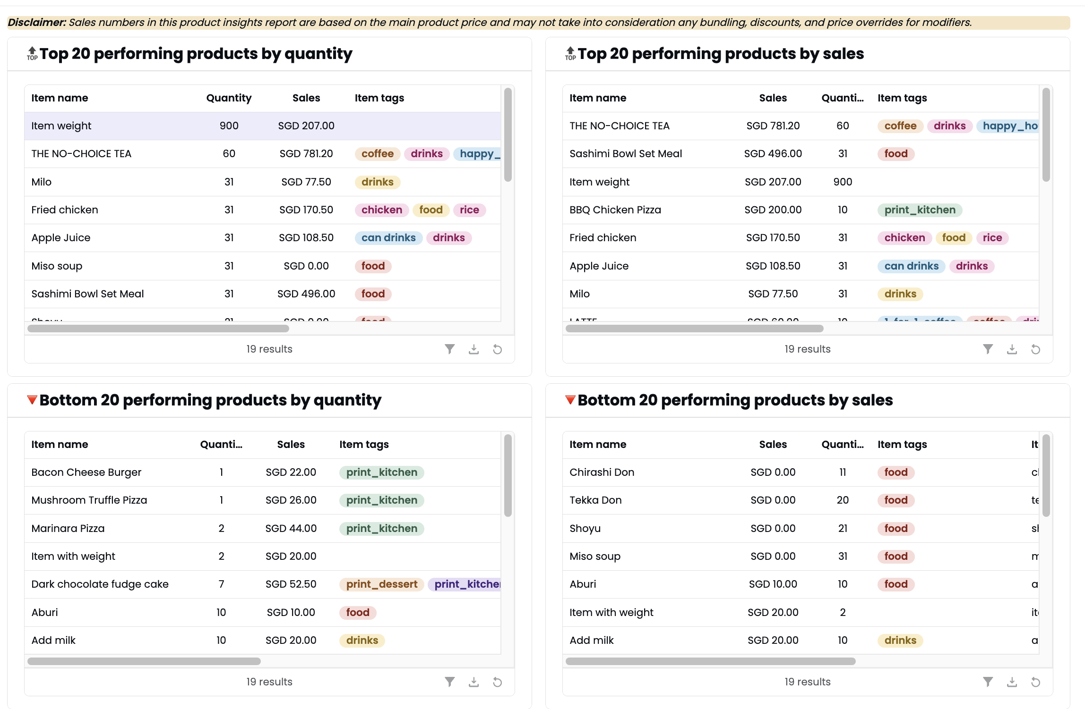Open the filter for Bottom 20 products by sales
This screenshot has height=709, width=1085.
(988, 682)
